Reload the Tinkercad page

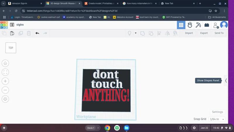click(x=16, y=11)
